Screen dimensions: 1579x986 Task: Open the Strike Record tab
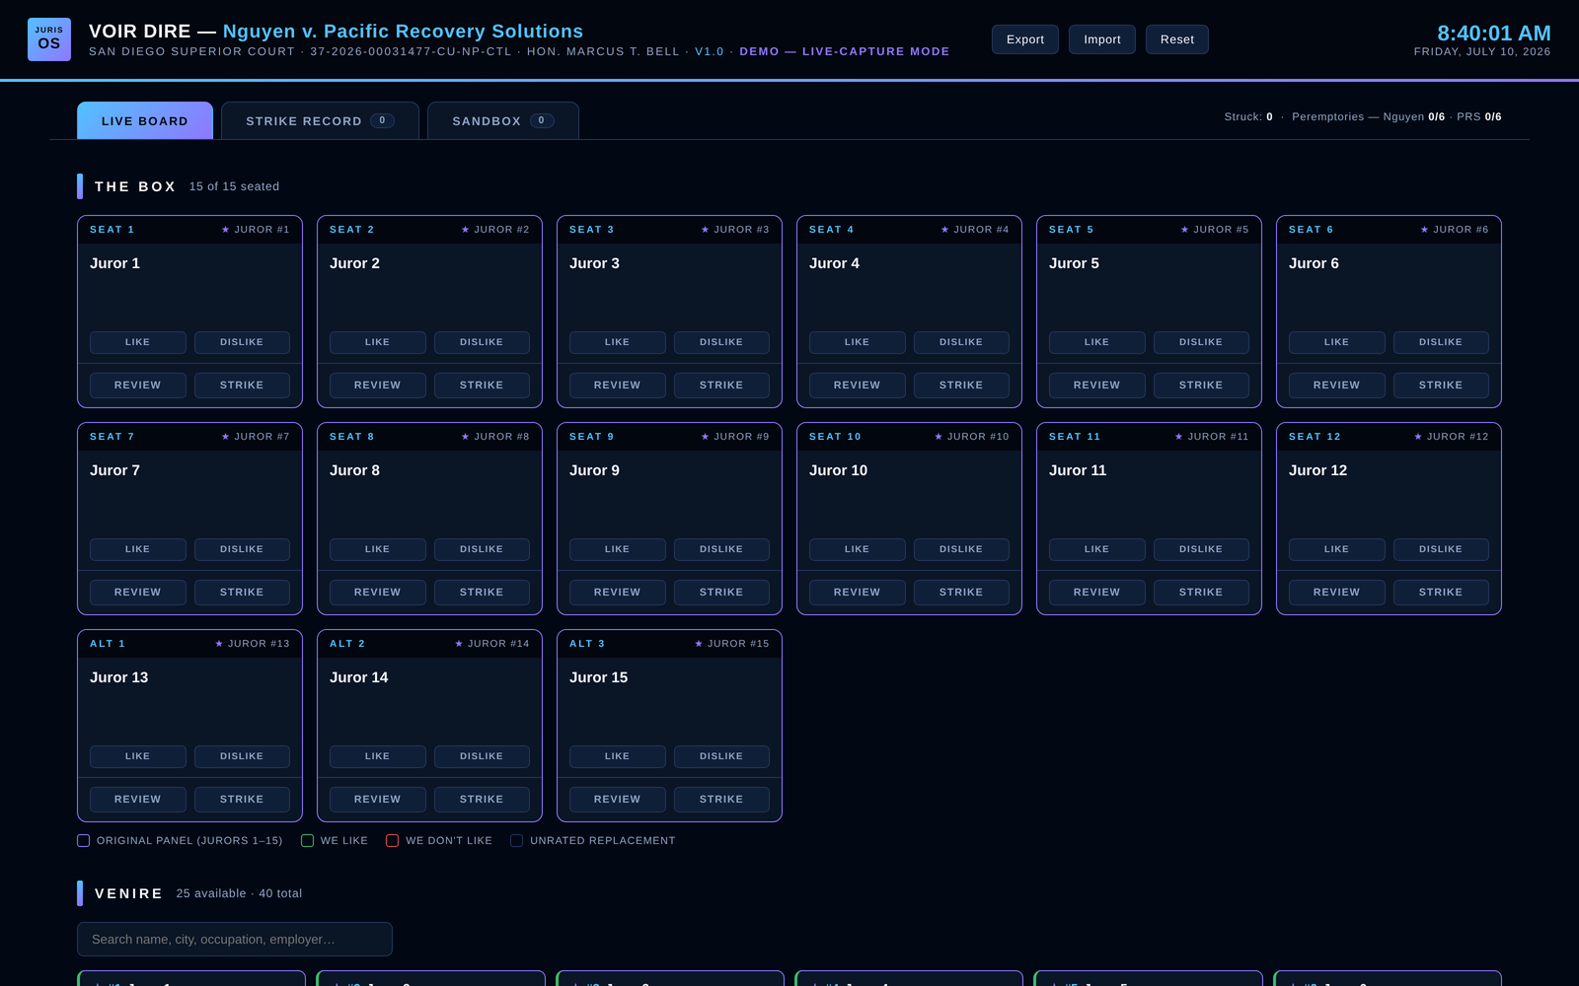(320, 120)
